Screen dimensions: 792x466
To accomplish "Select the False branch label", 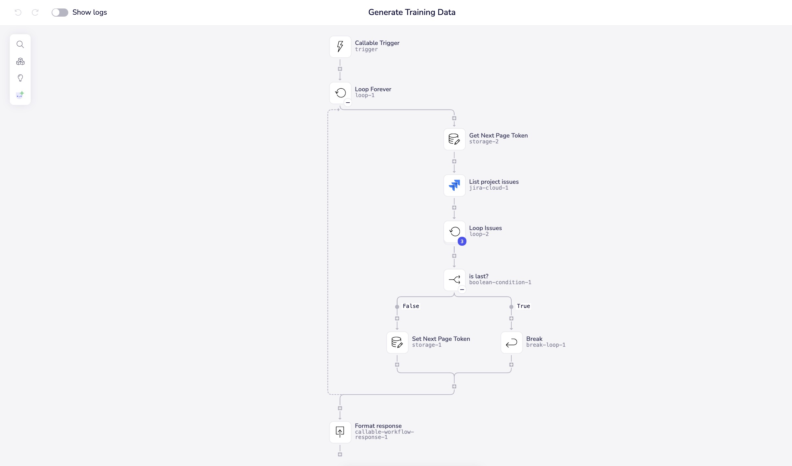I will pyautogui.click(x=411, y=306).
